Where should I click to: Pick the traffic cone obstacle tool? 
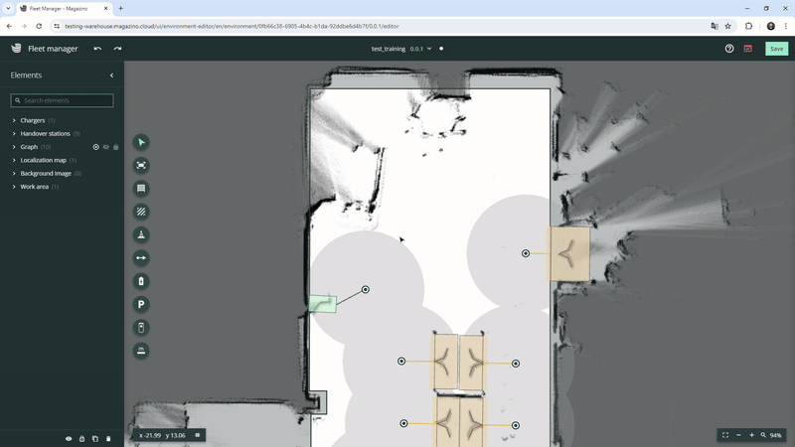coord(141,234)
